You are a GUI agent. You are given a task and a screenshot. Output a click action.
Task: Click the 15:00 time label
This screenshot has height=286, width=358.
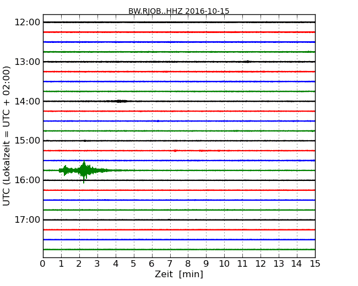[28, 140]
